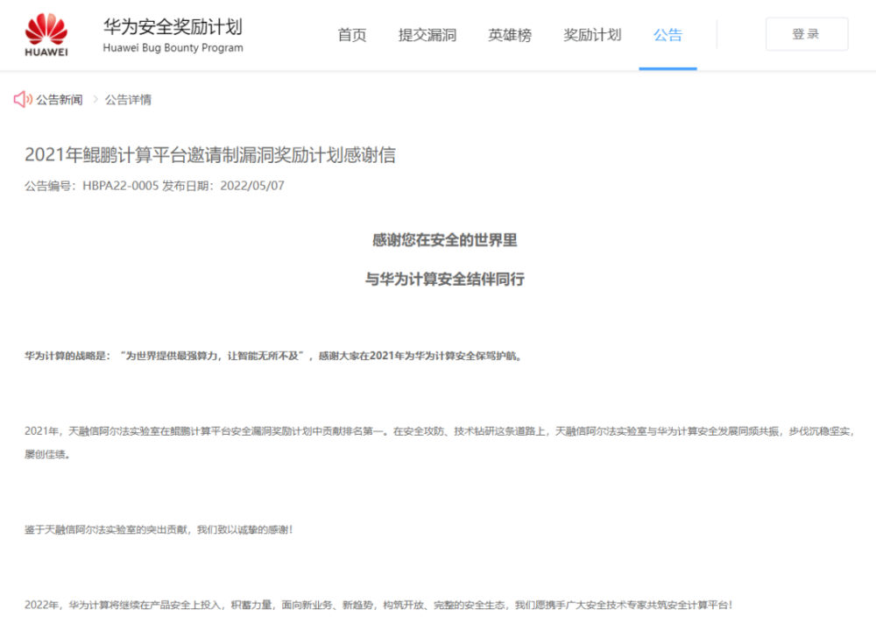Click the breadcrumb chevron separator

coord(95,100)
